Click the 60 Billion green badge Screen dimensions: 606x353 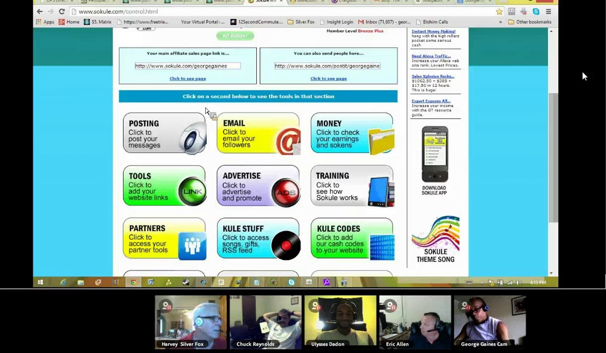[x=235, y=36]
